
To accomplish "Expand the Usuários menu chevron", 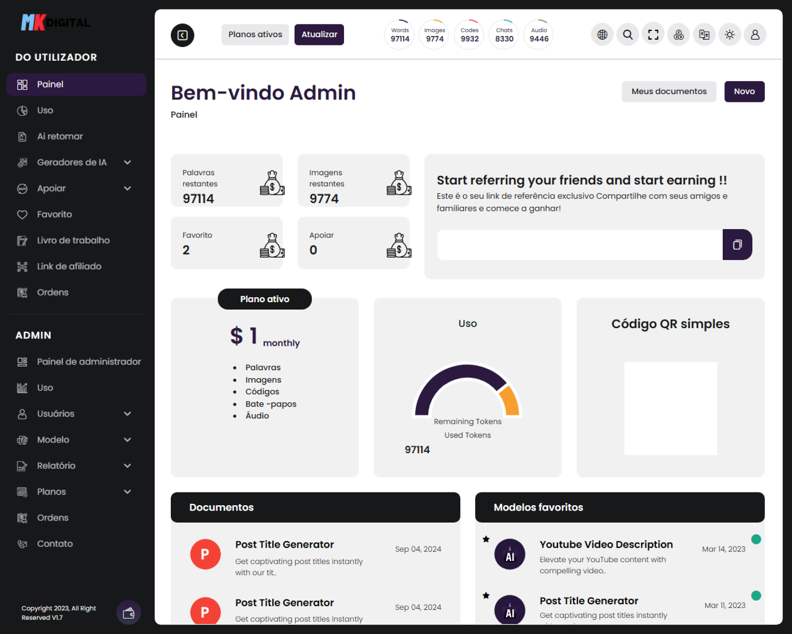I will [x=127, y=414].
